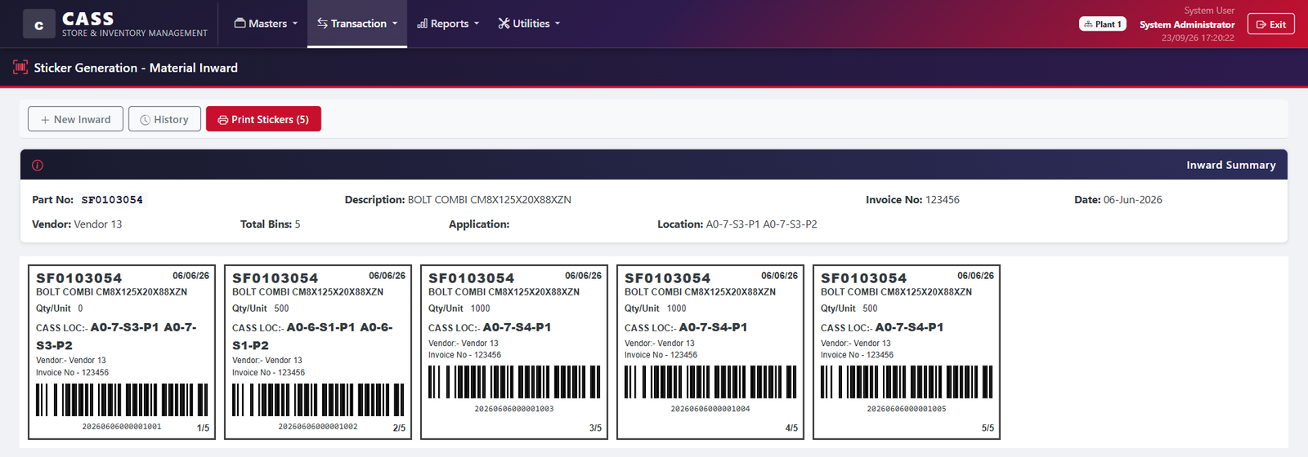1308x457 pixels.
Task: Click the plant icon in Plant 1 badge
Action: [x=1088, y=24]
